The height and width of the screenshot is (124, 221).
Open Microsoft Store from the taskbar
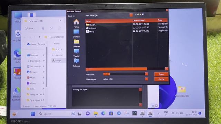tap(111, 113)
